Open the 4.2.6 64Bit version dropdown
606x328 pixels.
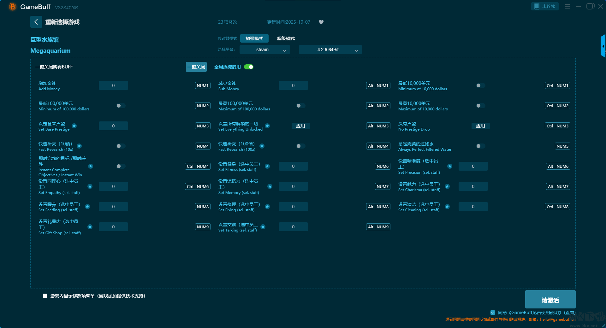pyautogui.click(x=330, y=50)
